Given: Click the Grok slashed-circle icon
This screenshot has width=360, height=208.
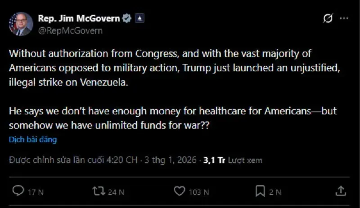Looking at the screenshot, I should click(328, 19).
